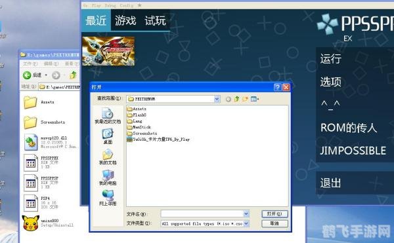Switch to the 游戏 tab in PPSSPP
The image size is (394, 243).
[x=125, y=20]
